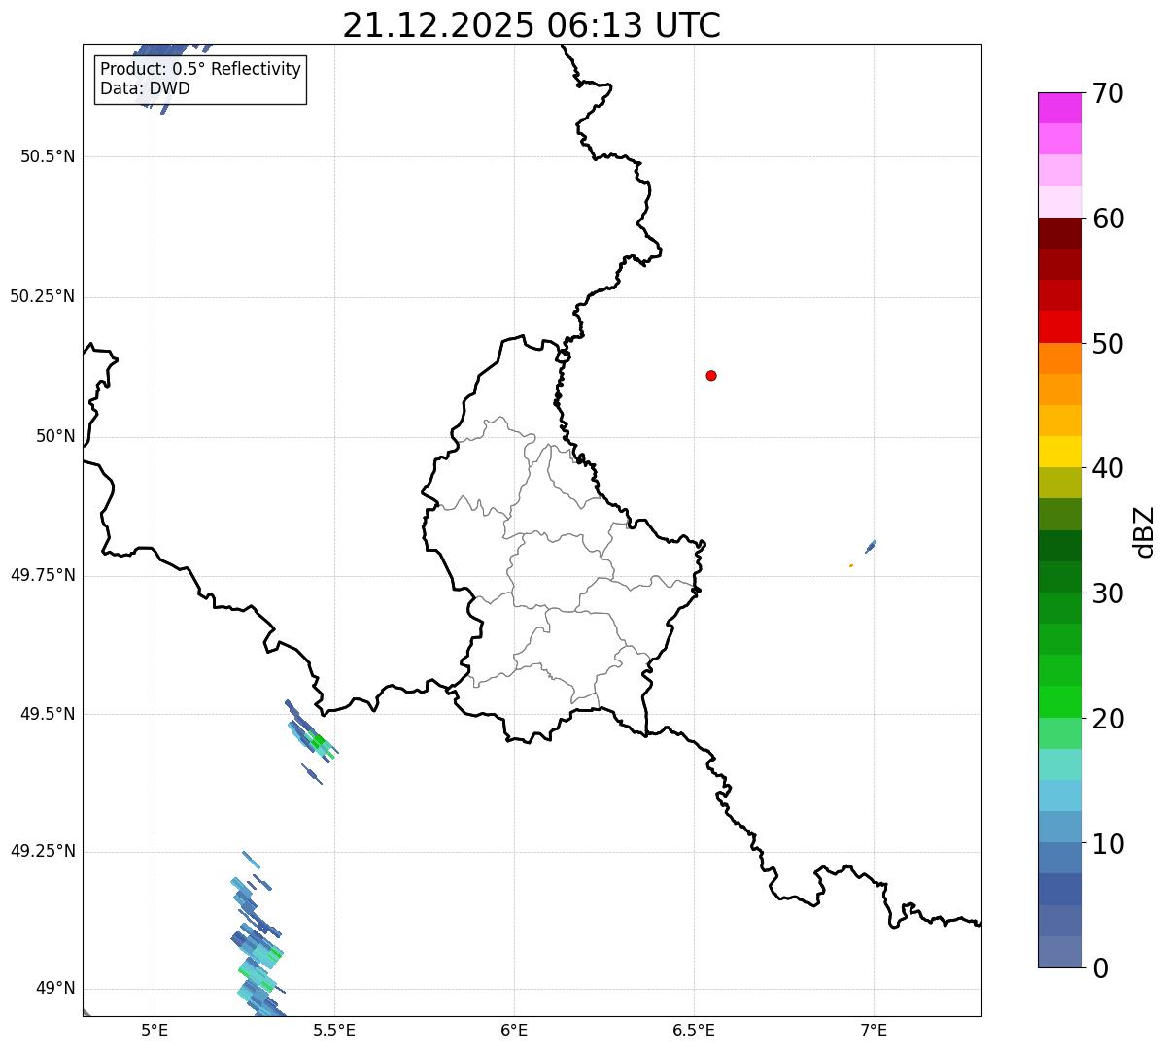The image size is (1168, 1050).
Task: Click the "Data: DWD" text
Action: pos(145,88)
